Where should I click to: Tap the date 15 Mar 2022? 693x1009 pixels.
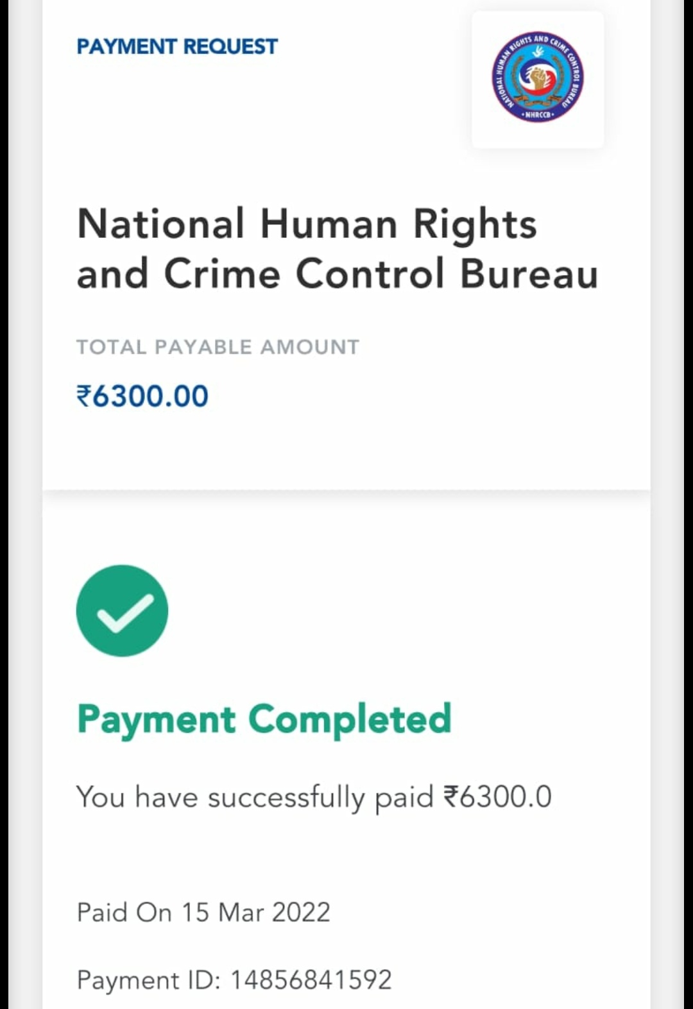tap(255, 912)
